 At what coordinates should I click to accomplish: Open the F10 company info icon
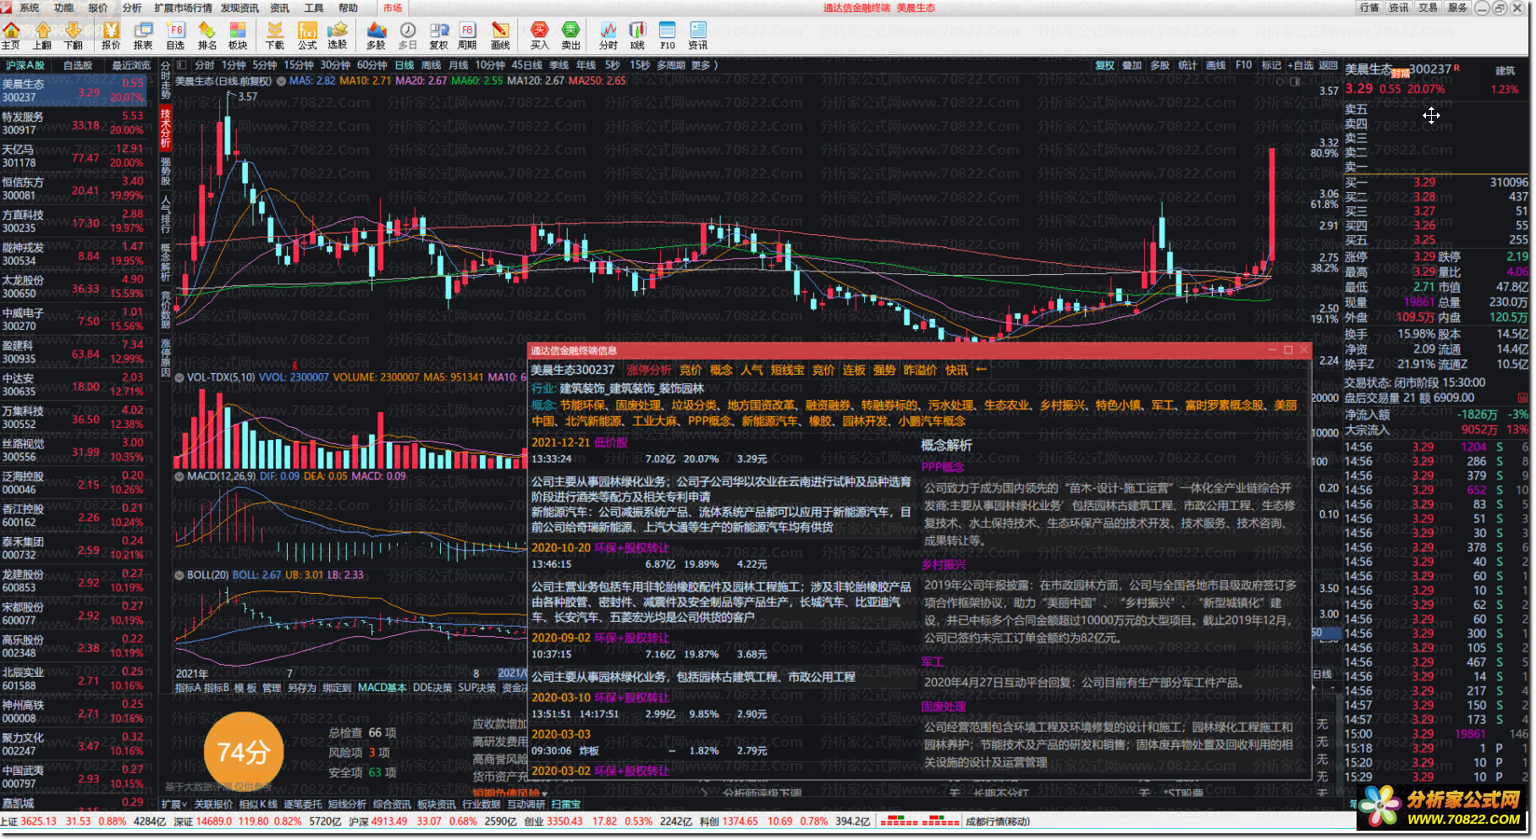coord(668,36)
